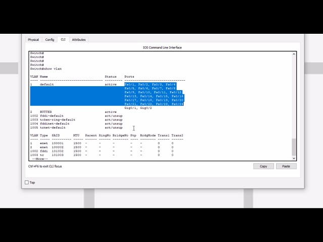Click the 'Parent' column header
Viewport: 323px width, 242px height.
tap(91, 136)
